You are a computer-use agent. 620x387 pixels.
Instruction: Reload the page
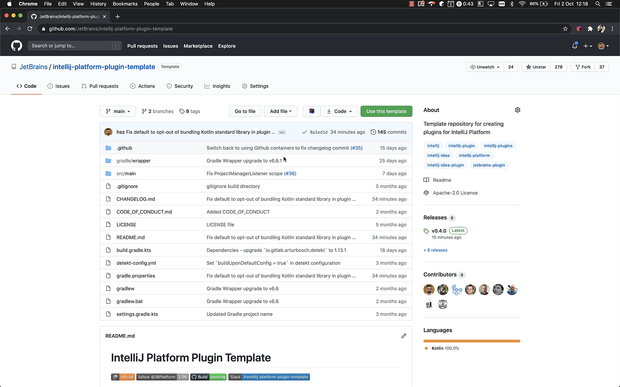(x=30, y=29)
